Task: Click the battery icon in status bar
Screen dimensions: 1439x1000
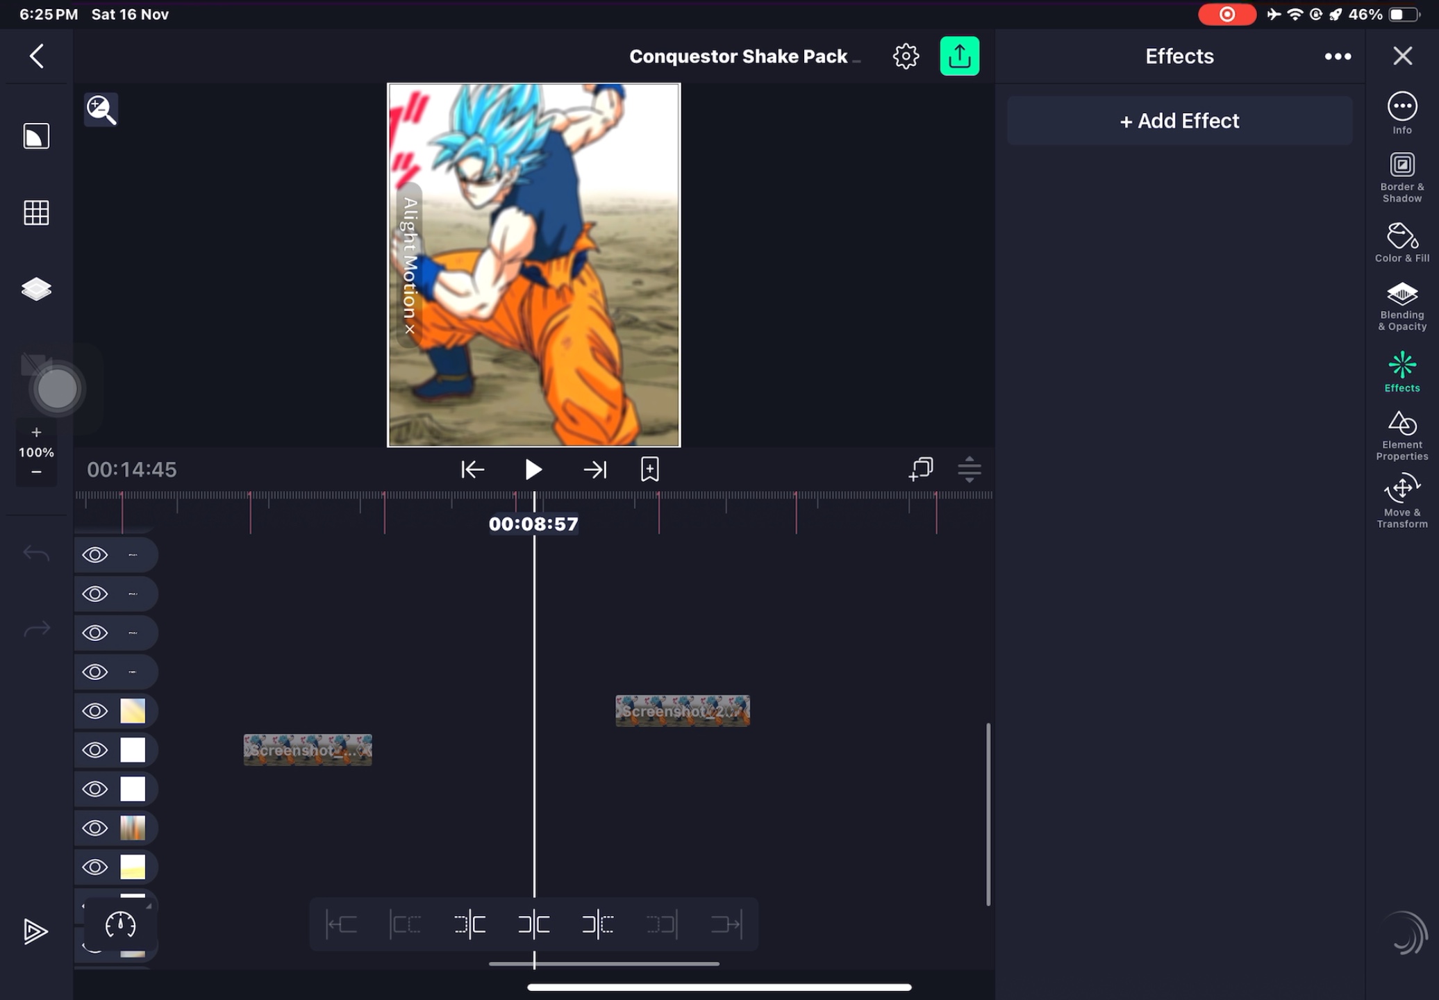Action: pyautogui.click(x=1404, y=15)
